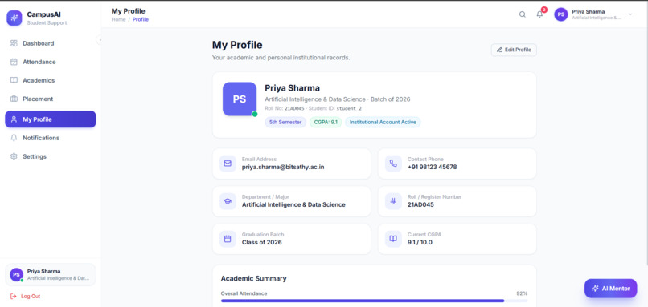Click the 9.1 / 10.0 CGPA value

pos(420,242)
